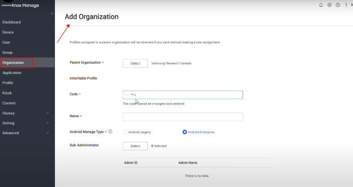Screen dimensions: 353x187
Task: Expand the History menu chevron
Action: [x=47, y=113]
